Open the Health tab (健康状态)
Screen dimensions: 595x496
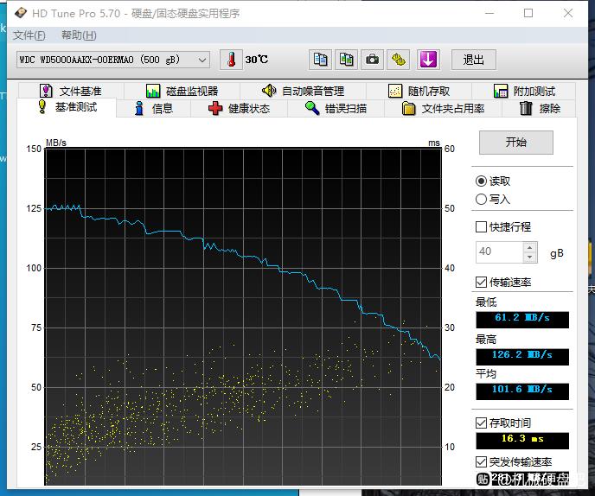239,109
